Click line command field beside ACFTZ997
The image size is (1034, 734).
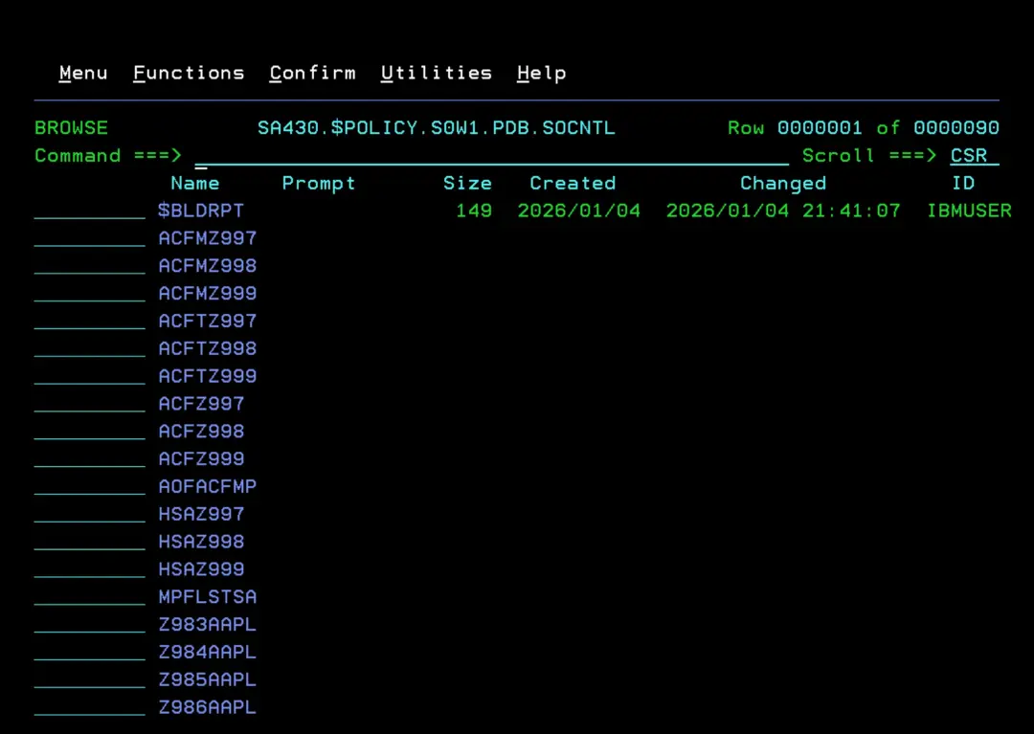point(90,322)
